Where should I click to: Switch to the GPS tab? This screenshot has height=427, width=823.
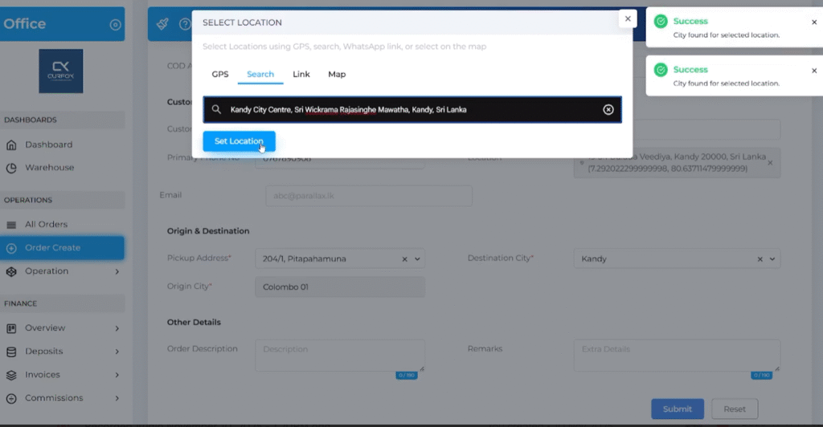220,75
